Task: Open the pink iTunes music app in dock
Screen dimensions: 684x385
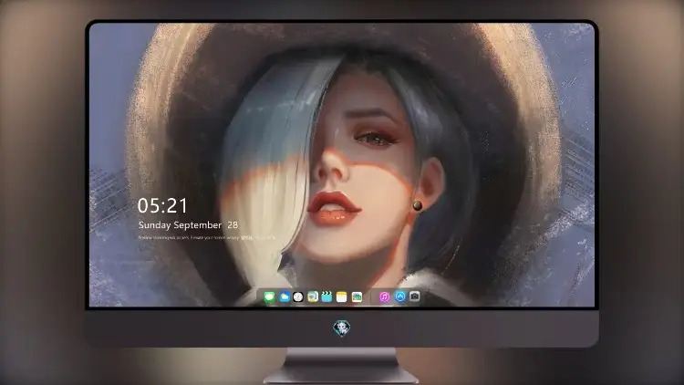Action: [384, 297]
